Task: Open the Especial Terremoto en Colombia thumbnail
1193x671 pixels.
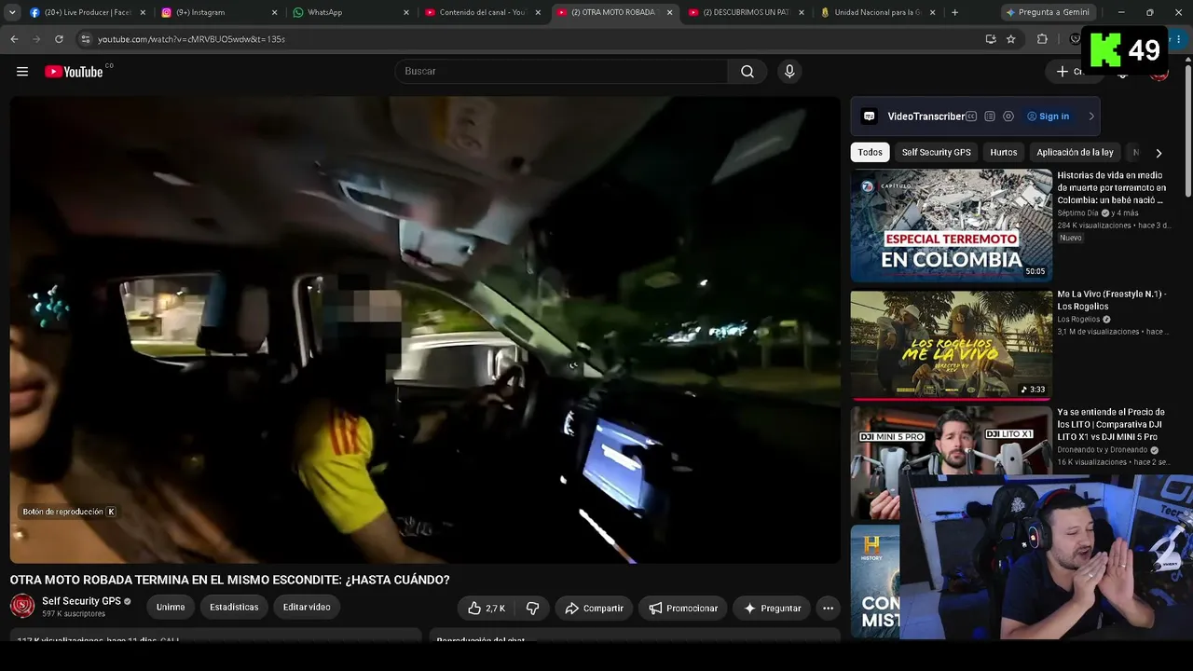Action: coord(951,226)
